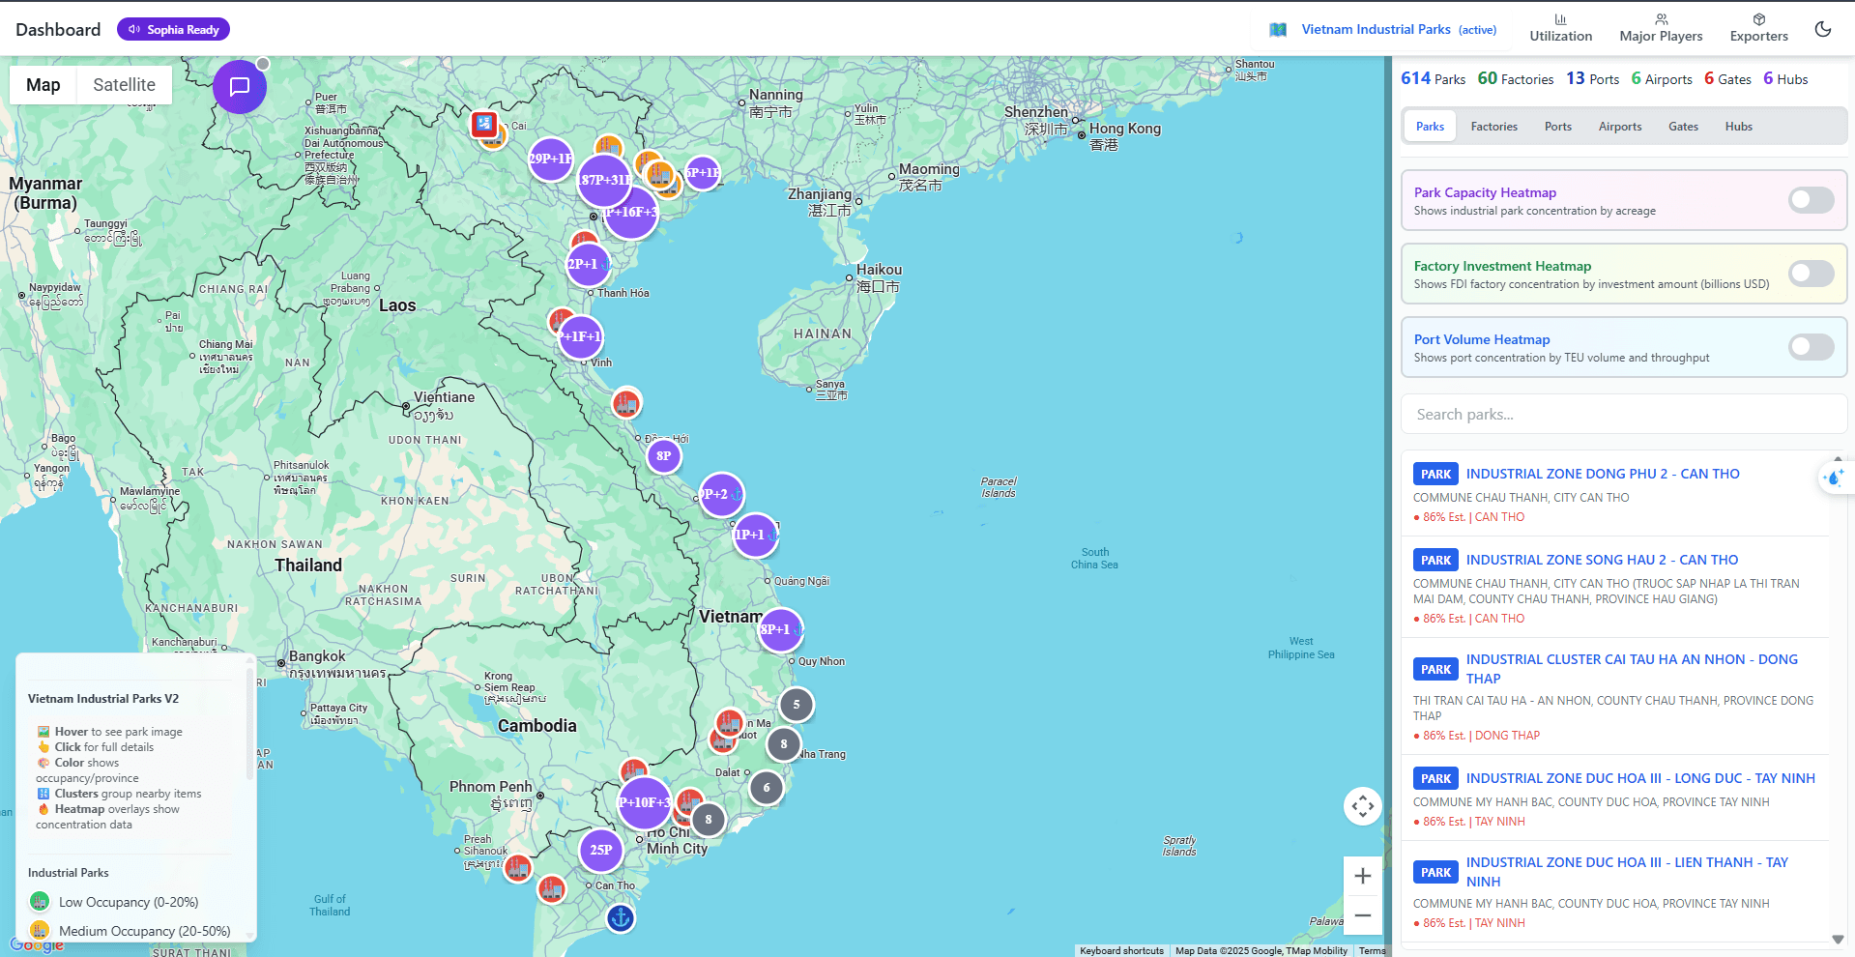This screenshot has width=1855, height=957.
Task: Open the purple chat feedback bubble
Action: click(x=239, y=86)
